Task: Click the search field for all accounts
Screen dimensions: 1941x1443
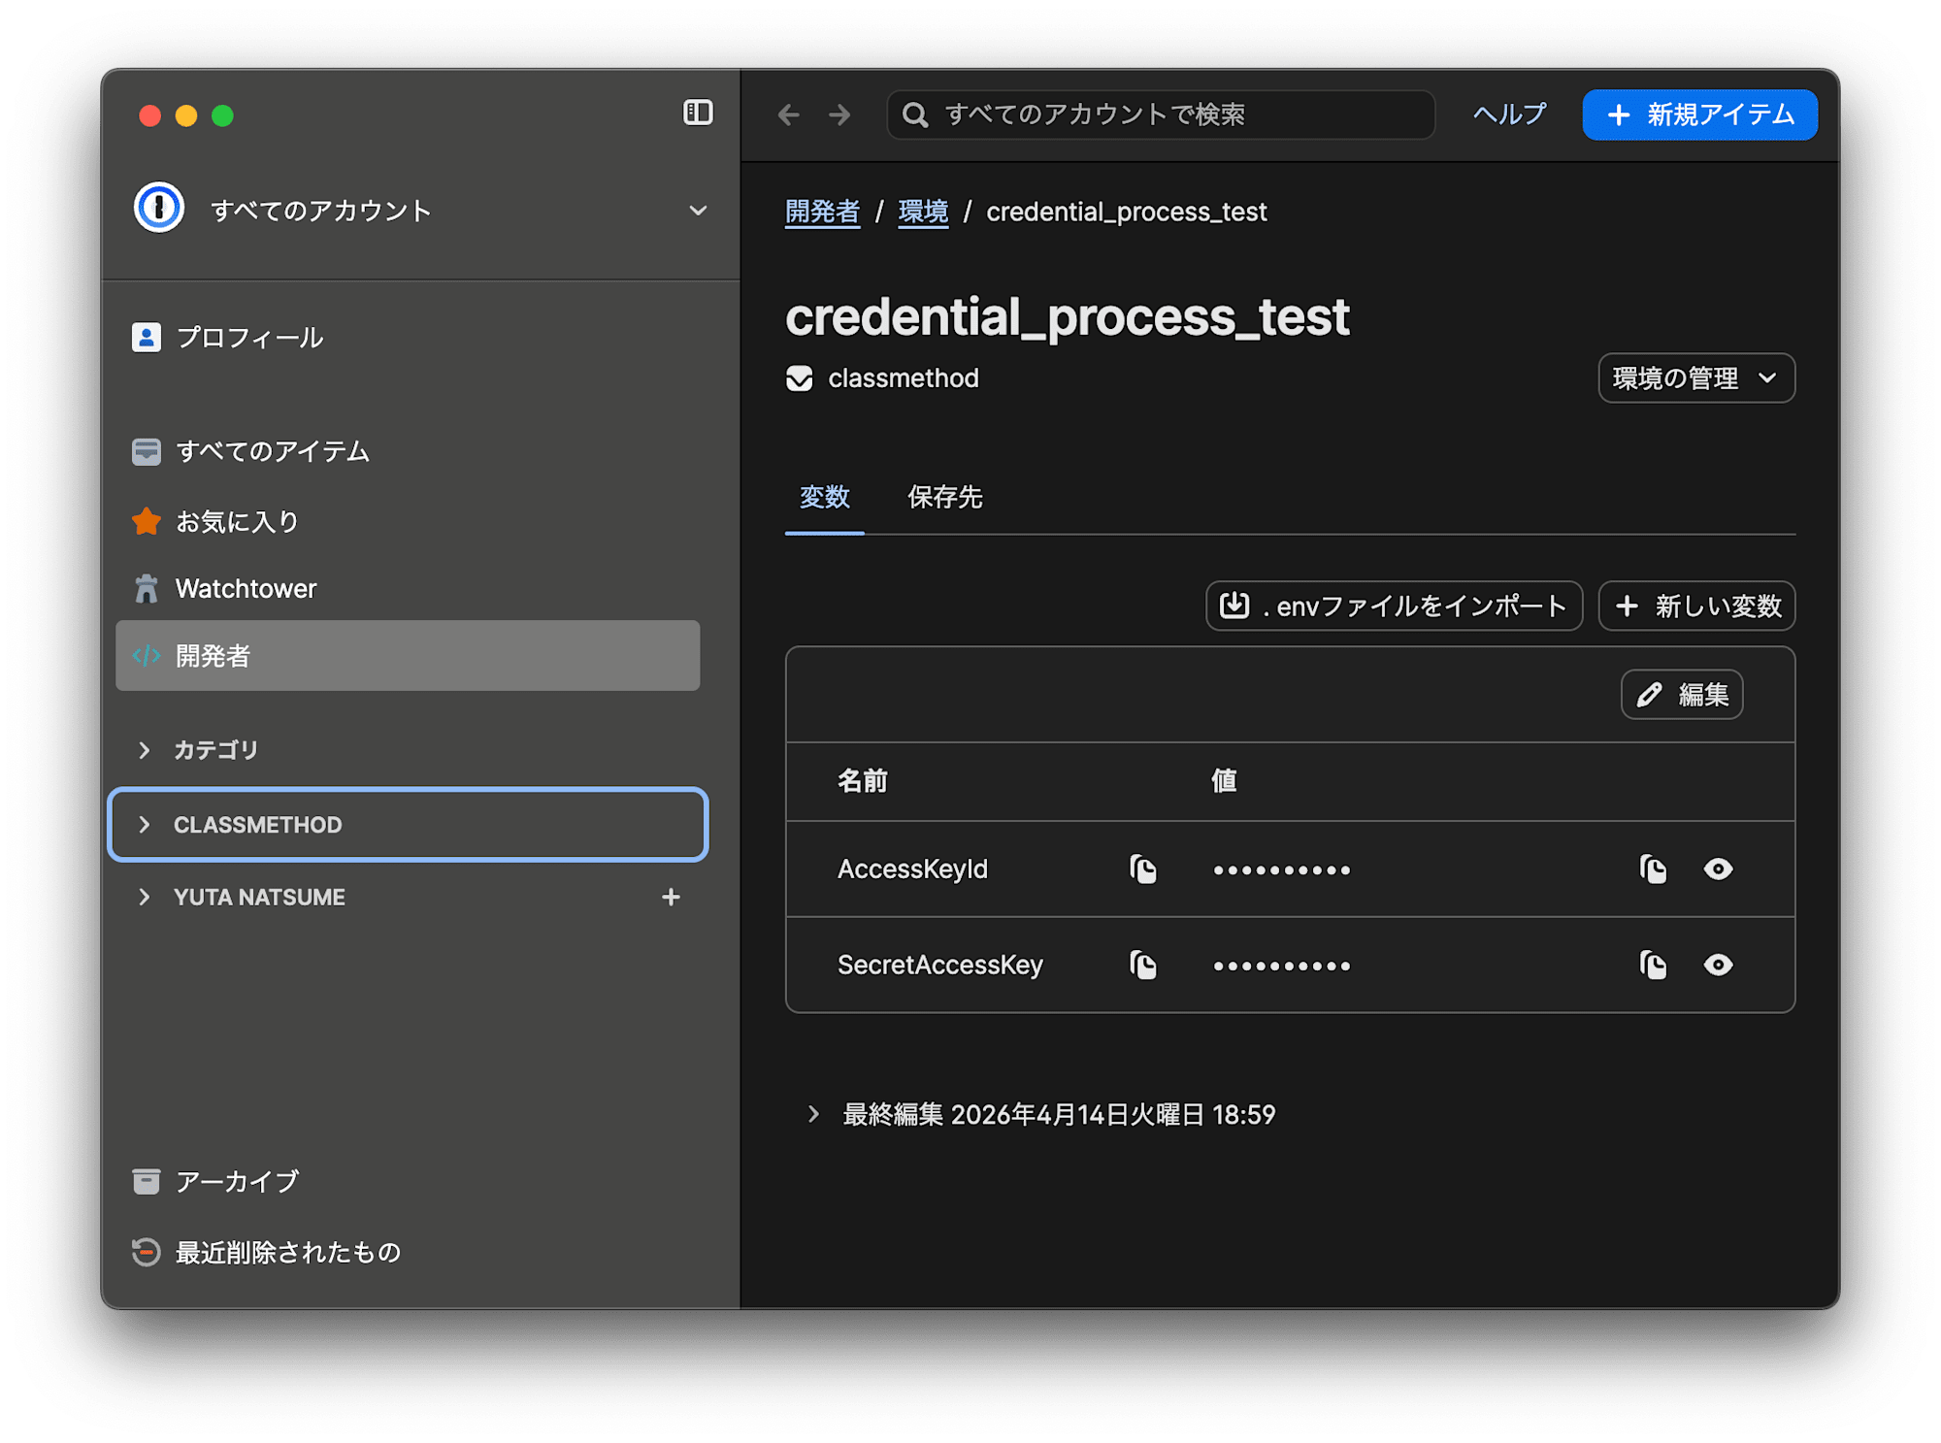Action: coord(1160,115)
